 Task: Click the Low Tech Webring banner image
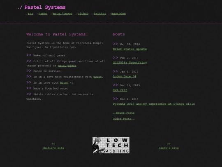[x=111, y=145]
